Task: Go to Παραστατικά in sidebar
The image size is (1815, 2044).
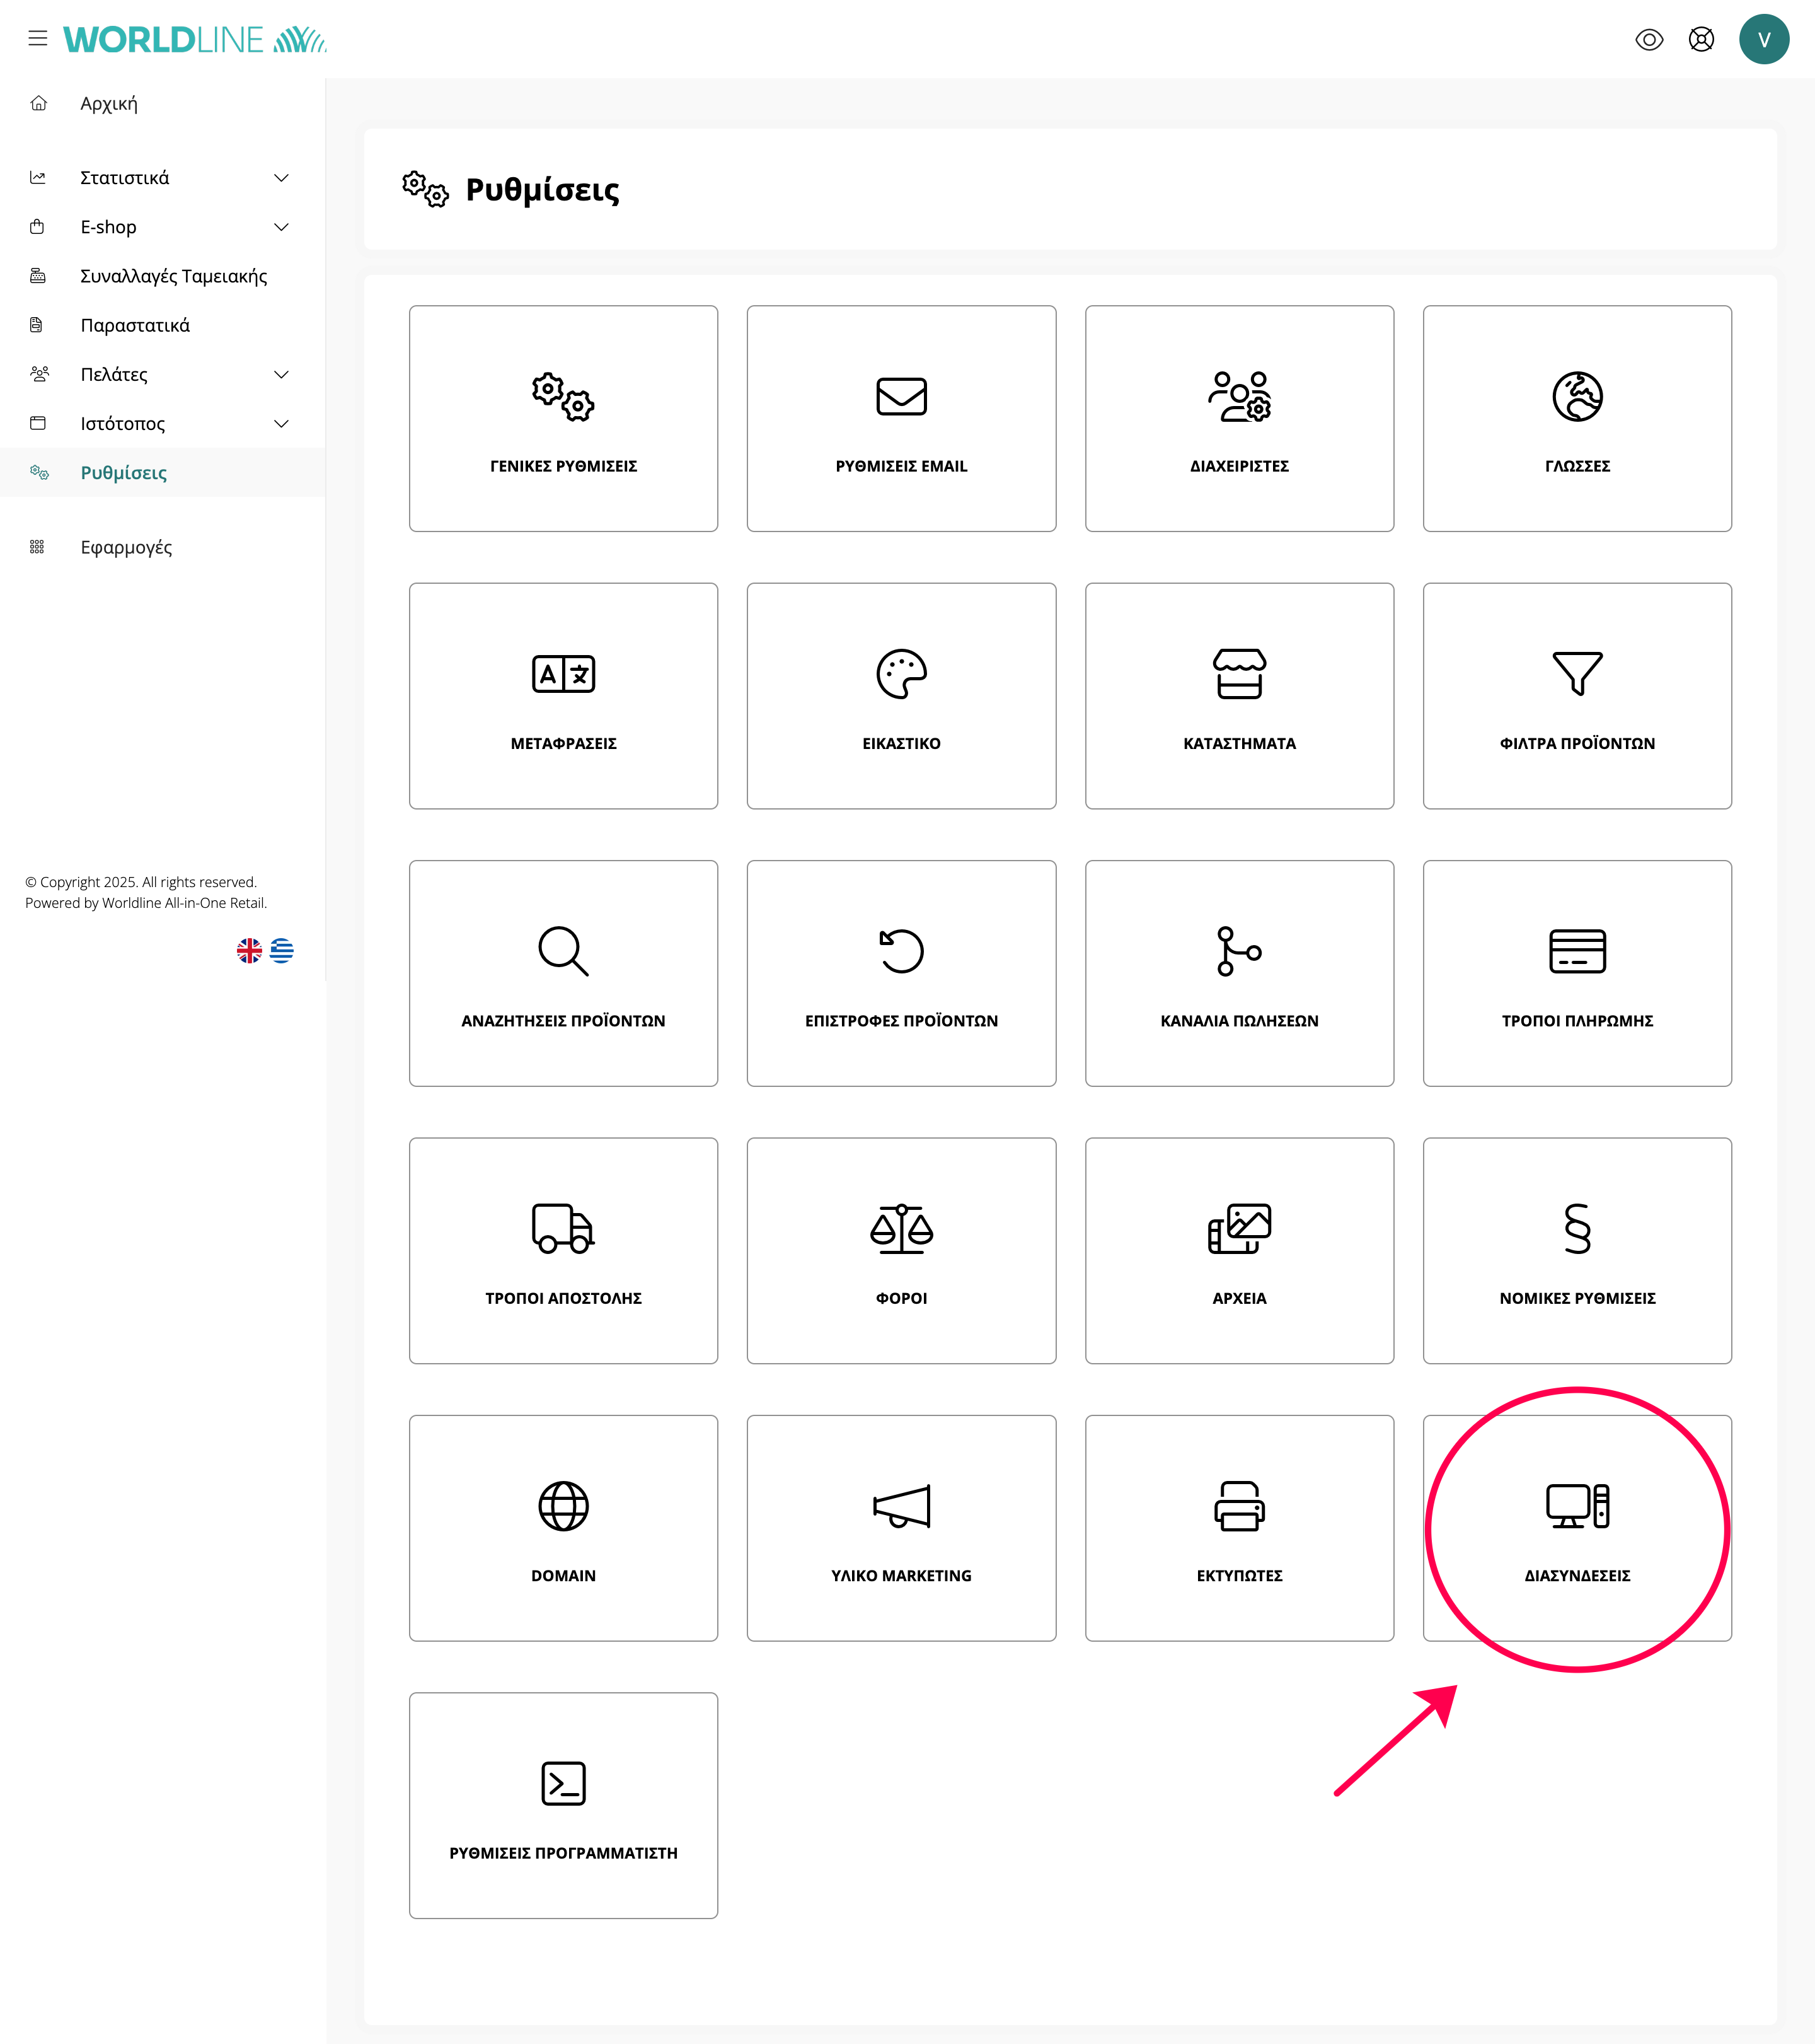Action: coord(135,325)
